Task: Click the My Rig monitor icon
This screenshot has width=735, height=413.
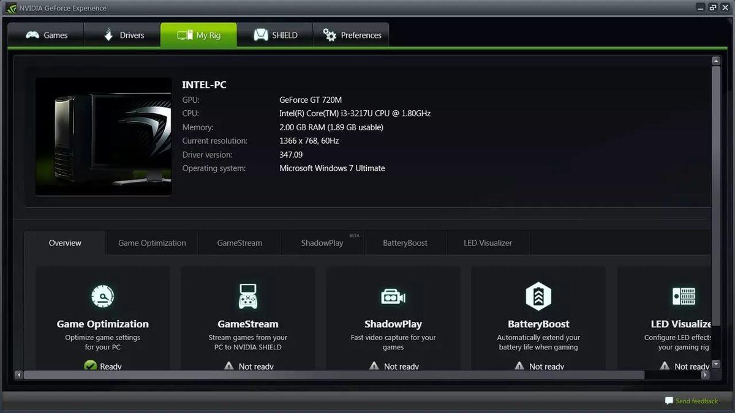Action: [186, 35]
